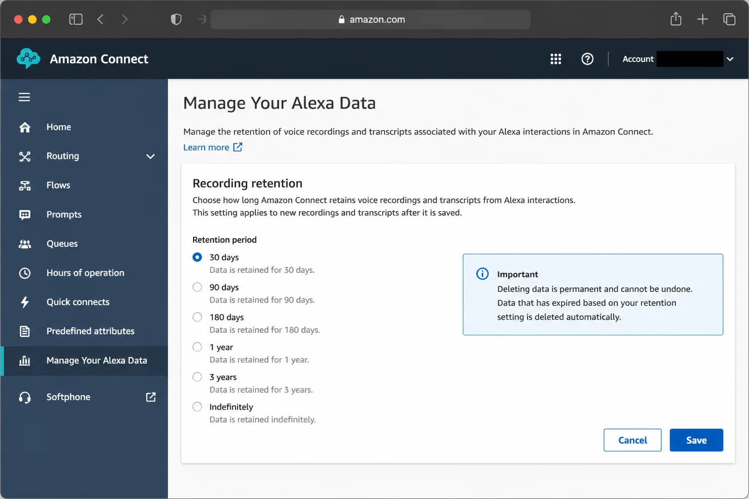Click the Softphone headset icon
The image size is (749, 499).
point(25,398)
